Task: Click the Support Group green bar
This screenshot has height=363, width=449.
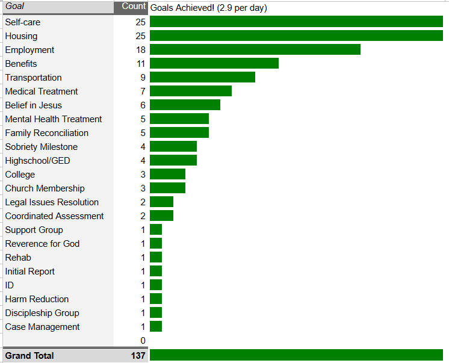Action: coord(156,229)
